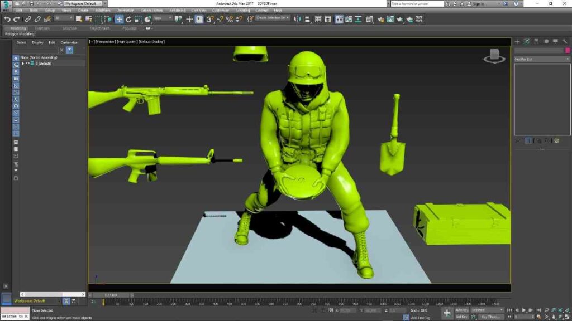This screenshot has width=572, height=321.
Task: Select the Select and Rotate tool
Action: point(128,19)
